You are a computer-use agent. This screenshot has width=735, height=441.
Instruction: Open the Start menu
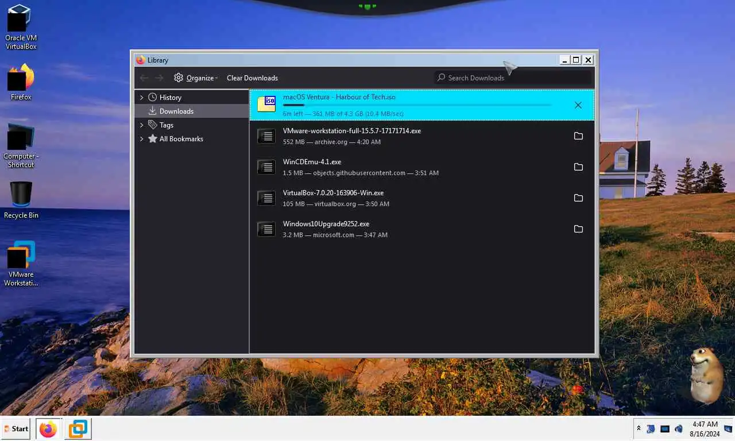click(16, 429)
